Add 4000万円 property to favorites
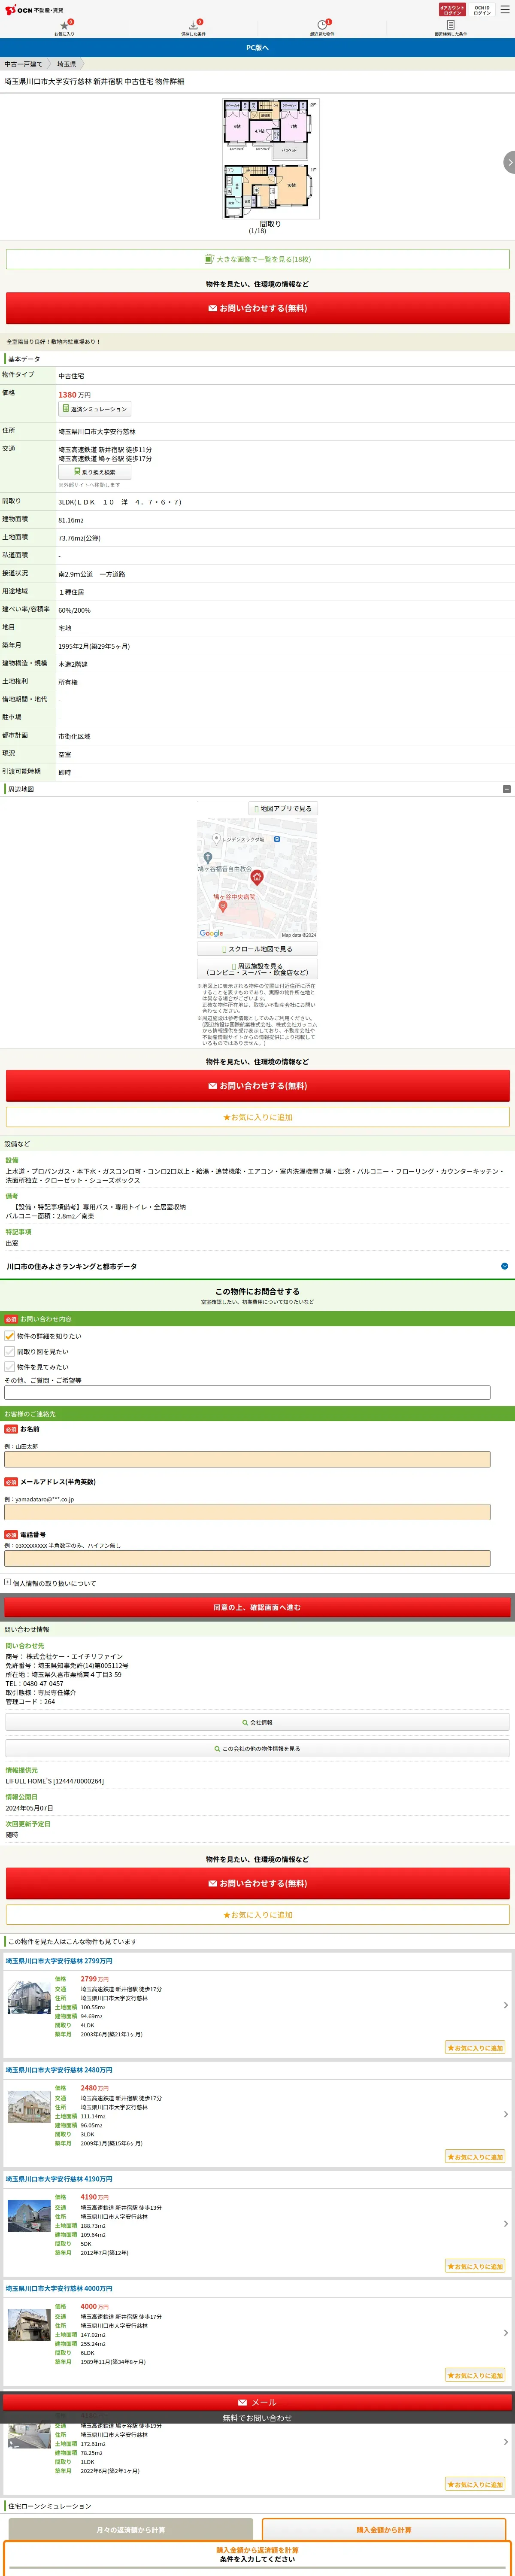Viewport: 515px width, 2576px height. (475, 2375)
